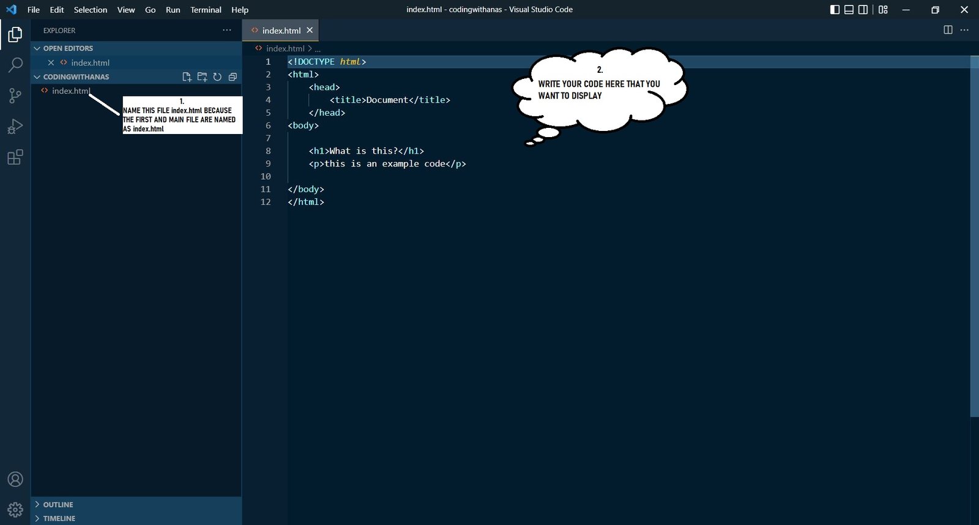Screen dimensions: 979x525
Task: Open the File menu
Action: 34,9
